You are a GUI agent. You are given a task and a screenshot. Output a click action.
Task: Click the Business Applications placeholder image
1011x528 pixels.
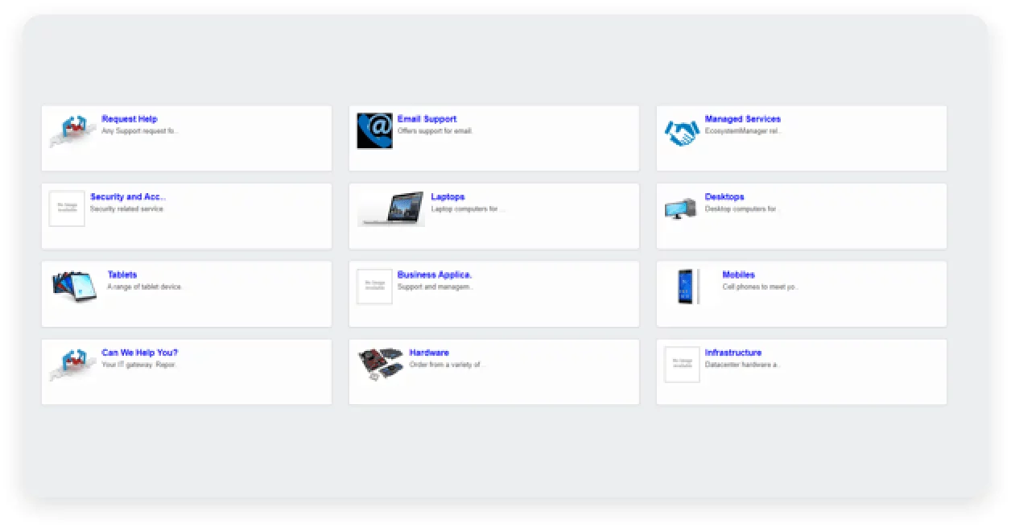pos(374,287)
